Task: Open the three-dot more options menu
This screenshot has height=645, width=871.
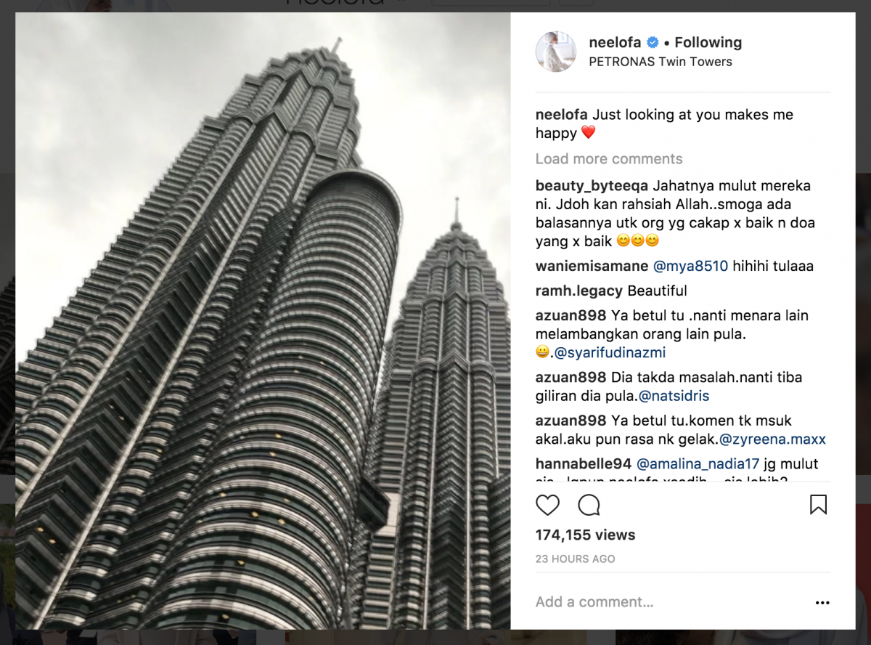Action: coord(822,602)
